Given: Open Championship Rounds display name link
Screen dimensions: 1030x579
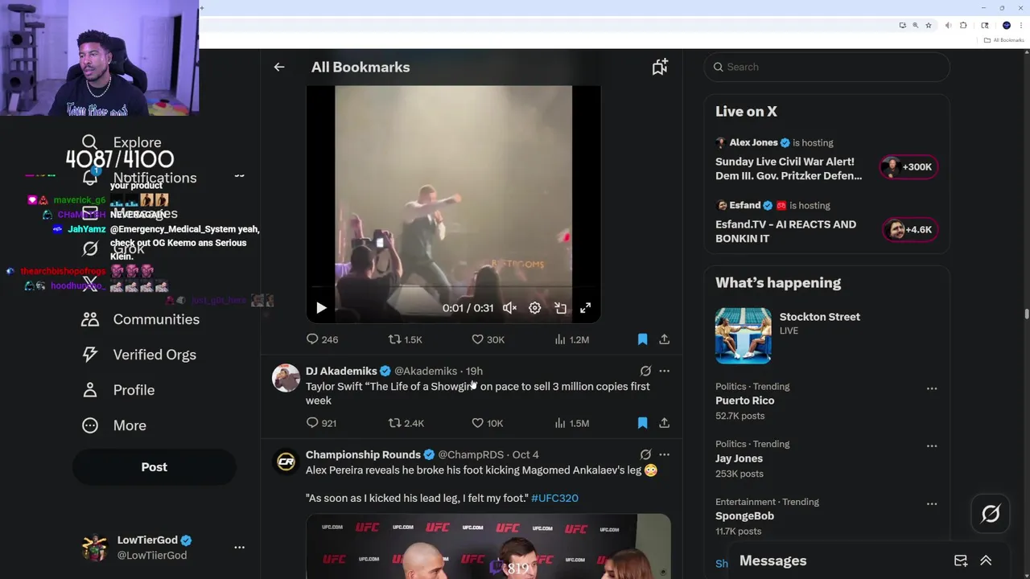Looking at the screenshot, I should click(x=363, y=454).
